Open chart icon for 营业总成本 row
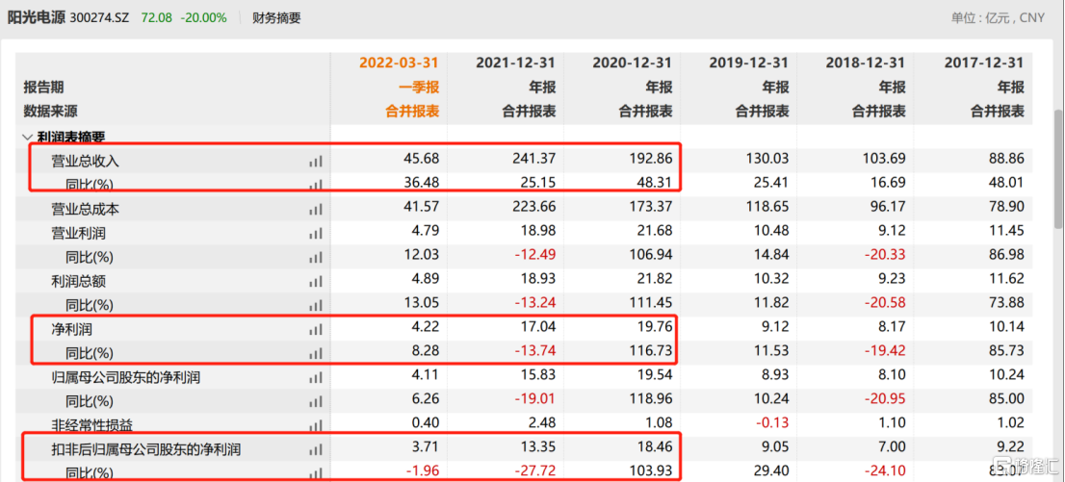 coord(316,210)
